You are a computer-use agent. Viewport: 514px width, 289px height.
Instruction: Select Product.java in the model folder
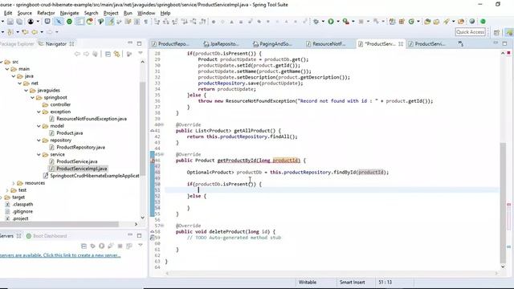(x=70, y=133)
